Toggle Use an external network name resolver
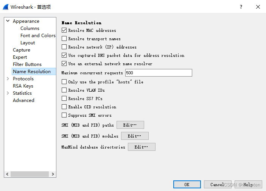The image size is (266, 191). pos(64,64)
